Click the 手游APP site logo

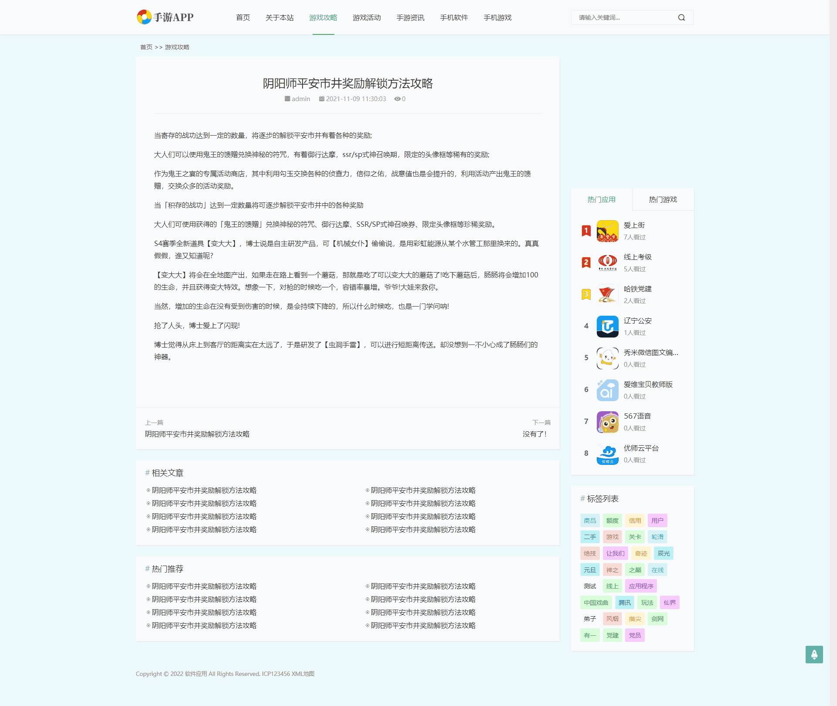click(x=166, y=17)
